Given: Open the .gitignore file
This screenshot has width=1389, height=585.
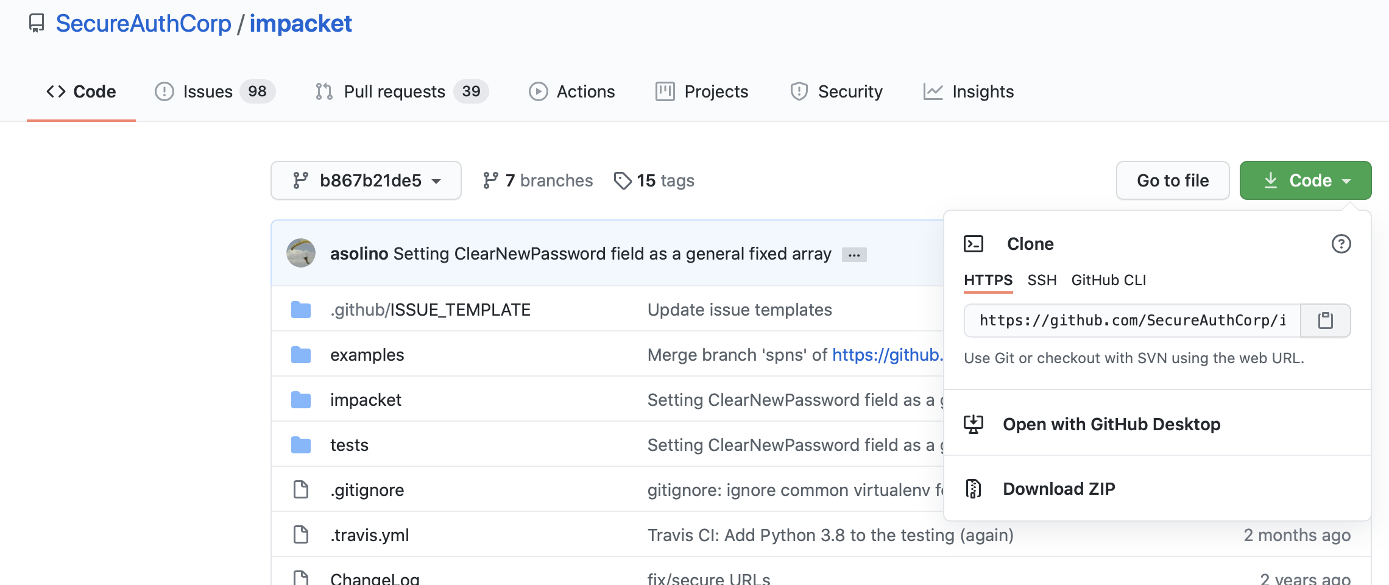Looking at the screenshot, I should [367, 490].
